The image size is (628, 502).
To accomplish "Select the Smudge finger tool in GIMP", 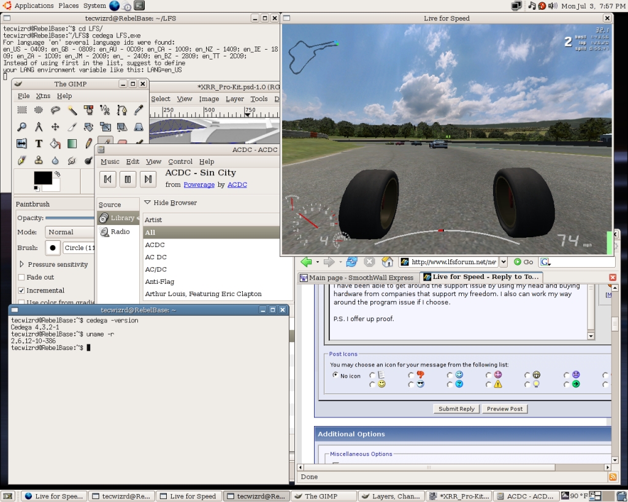I will (x=72, y=160).
